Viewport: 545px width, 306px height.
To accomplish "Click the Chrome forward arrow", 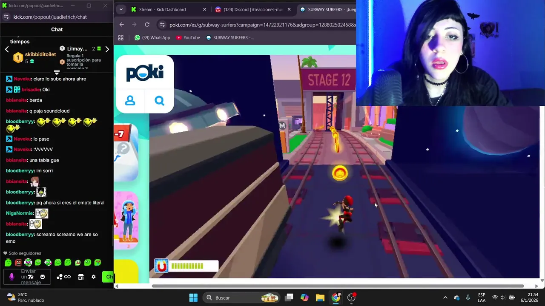I will pyautogui.click(x=135, y=25).
